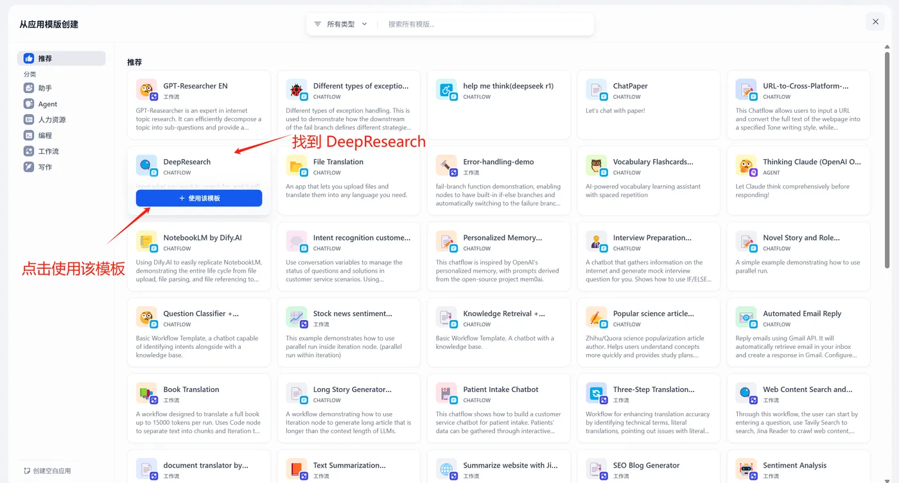Click the ChatPaper description "Let's chat with paper!"
The height and width of the screenshot is (483, 899).
[615, 111]
